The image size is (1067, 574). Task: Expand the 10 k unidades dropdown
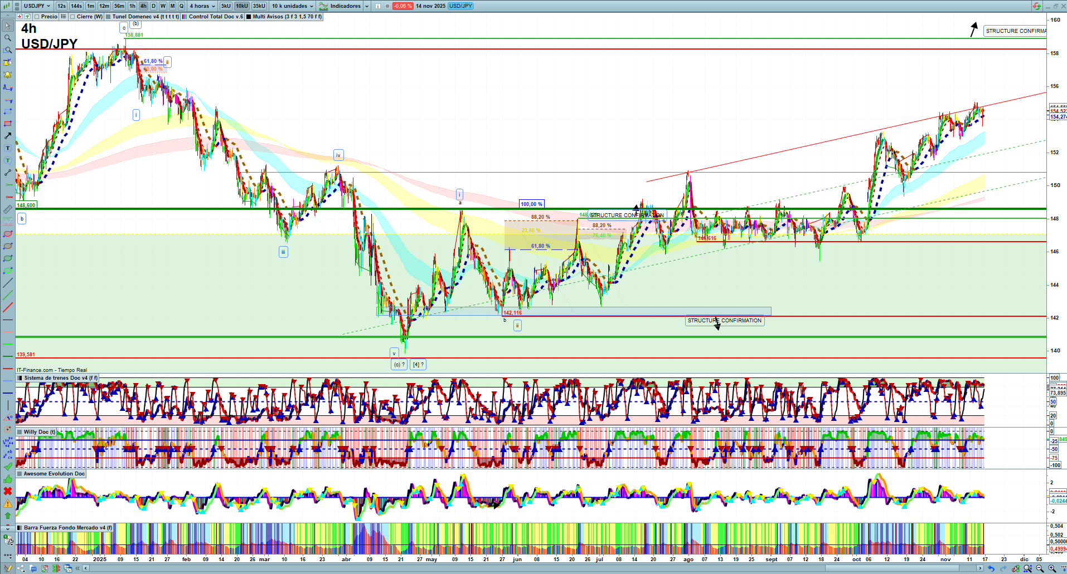point(293,6)
